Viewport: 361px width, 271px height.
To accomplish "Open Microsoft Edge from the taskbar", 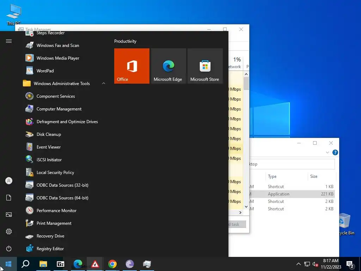I will [x=78, y=264].
